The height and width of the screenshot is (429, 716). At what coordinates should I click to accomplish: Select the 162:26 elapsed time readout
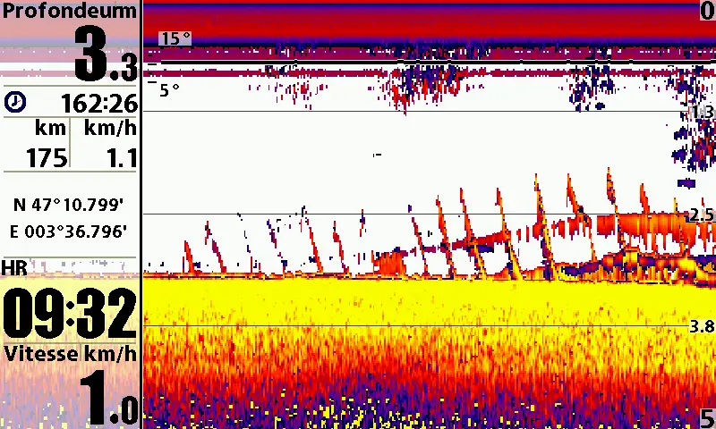(98, 103)
